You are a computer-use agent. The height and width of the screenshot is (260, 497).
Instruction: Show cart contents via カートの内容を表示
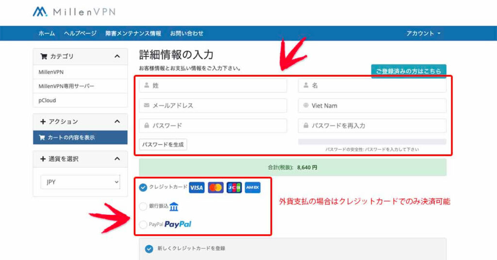(x=80, y=137)
